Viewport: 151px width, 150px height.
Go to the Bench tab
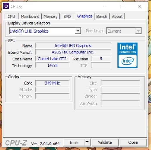point(102,17)
